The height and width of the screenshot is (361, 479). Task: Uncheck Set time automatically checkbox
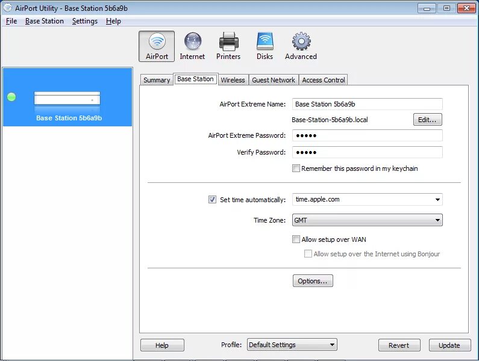pyautogui.click(x=212, y=200)
